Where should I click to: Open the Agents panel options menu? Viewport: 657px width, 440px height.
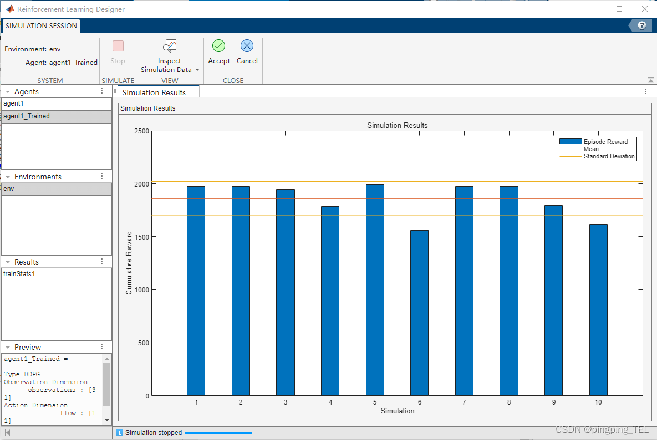[102, 91]
